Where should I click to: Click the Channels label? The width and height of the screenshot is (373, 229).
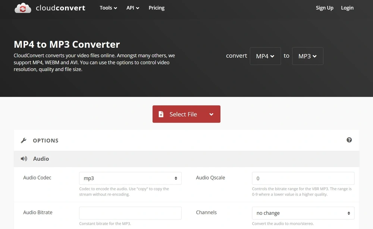click(x=206, y=212)
